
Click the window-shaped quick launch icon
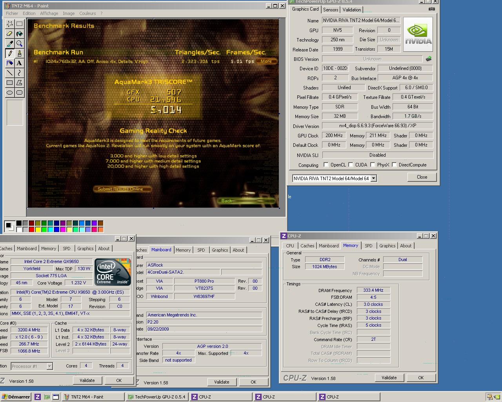click(x=56, y=397)
